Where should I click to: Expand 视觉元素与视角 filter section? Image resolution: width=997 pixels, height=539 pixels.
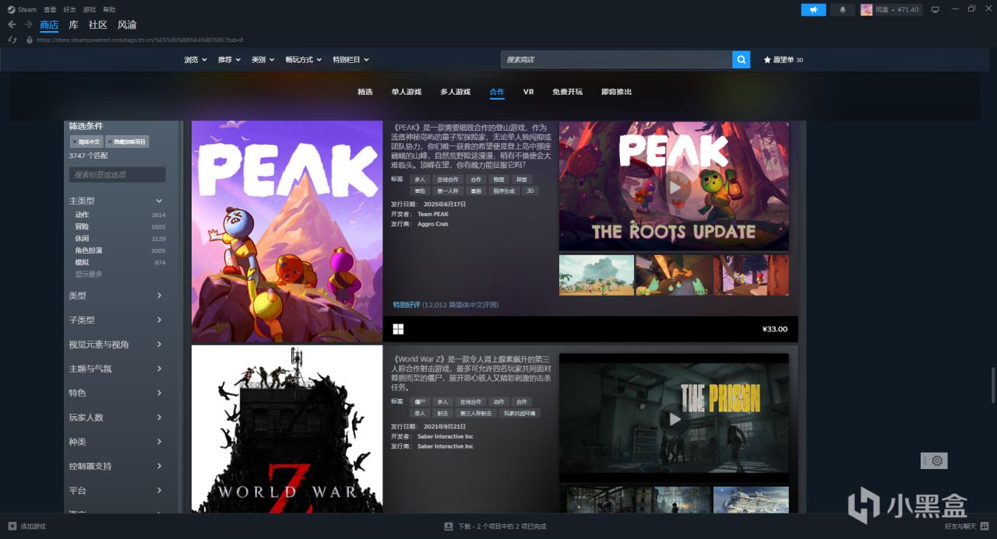coord(117,344)
